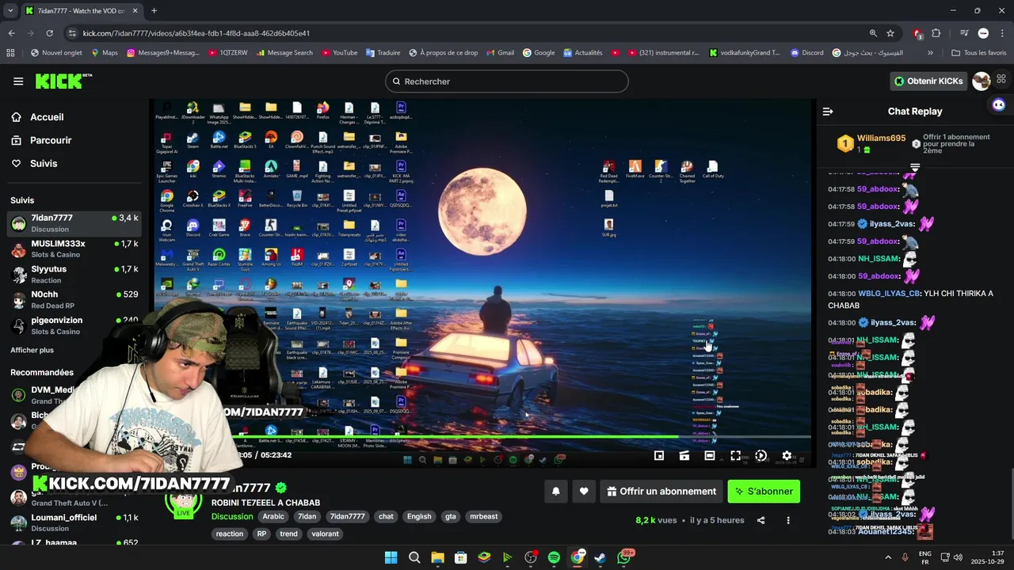Open N0chh channel in followed list

[x=74, y=299]
